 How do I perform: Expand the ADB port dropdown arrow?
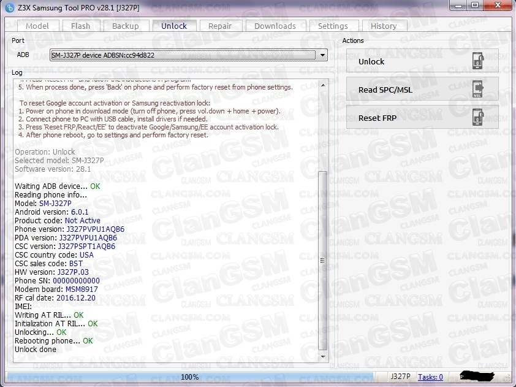coord(322,55)
